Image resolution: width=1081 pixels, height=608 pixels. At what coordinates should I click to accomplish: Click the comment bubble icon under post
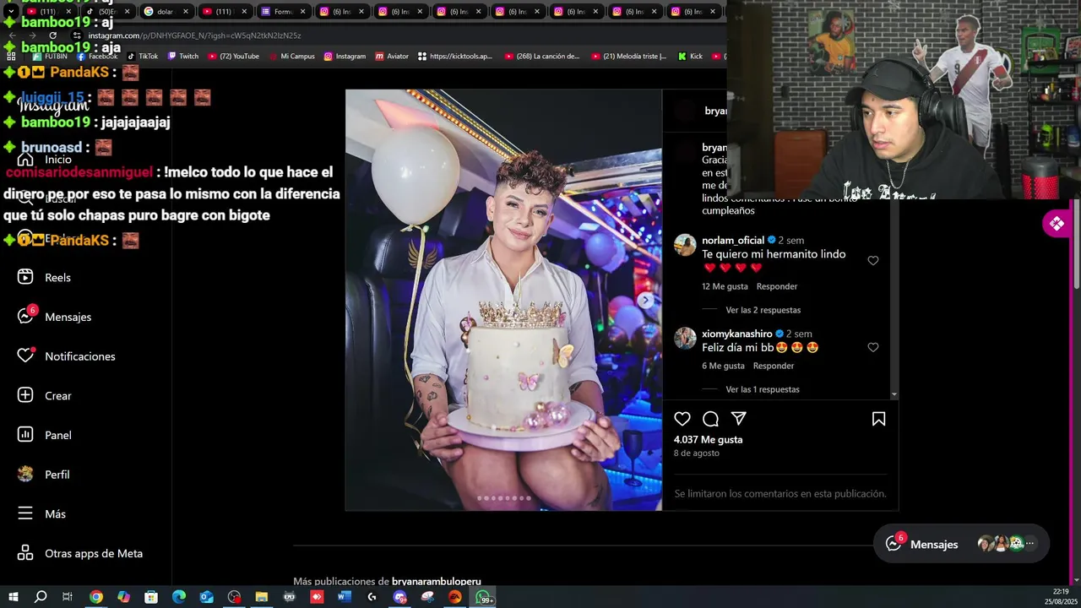click(710, 419)
